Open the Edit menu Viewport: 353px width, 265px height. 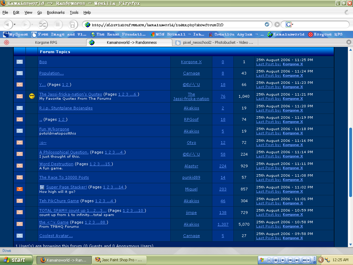coord(16,12)
